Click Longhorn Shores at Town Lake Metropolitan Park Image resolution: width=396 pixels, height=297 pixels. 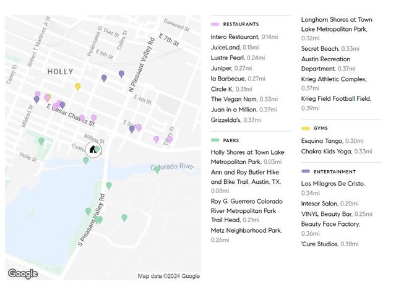(337, 29)
